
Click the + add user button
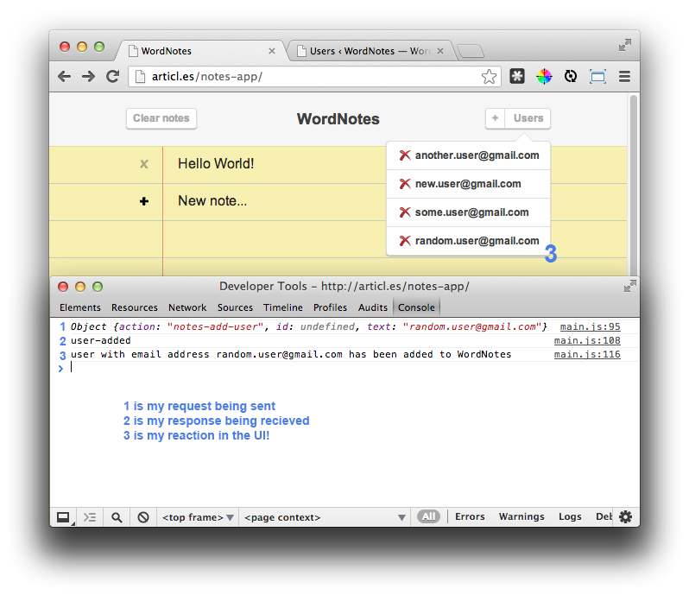[x=496, y=118]
